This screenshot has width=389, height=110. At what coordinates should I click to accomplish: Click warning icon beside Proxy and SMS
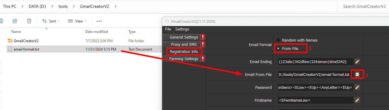coord(203,45)
